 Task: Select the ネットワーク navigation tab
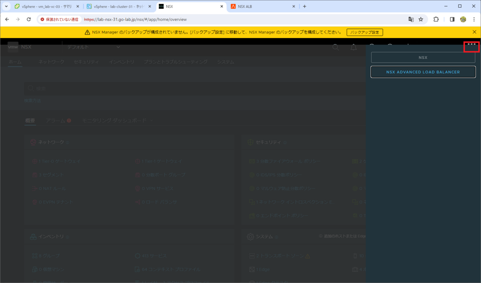pyautogui.click(x=51, y=62)
